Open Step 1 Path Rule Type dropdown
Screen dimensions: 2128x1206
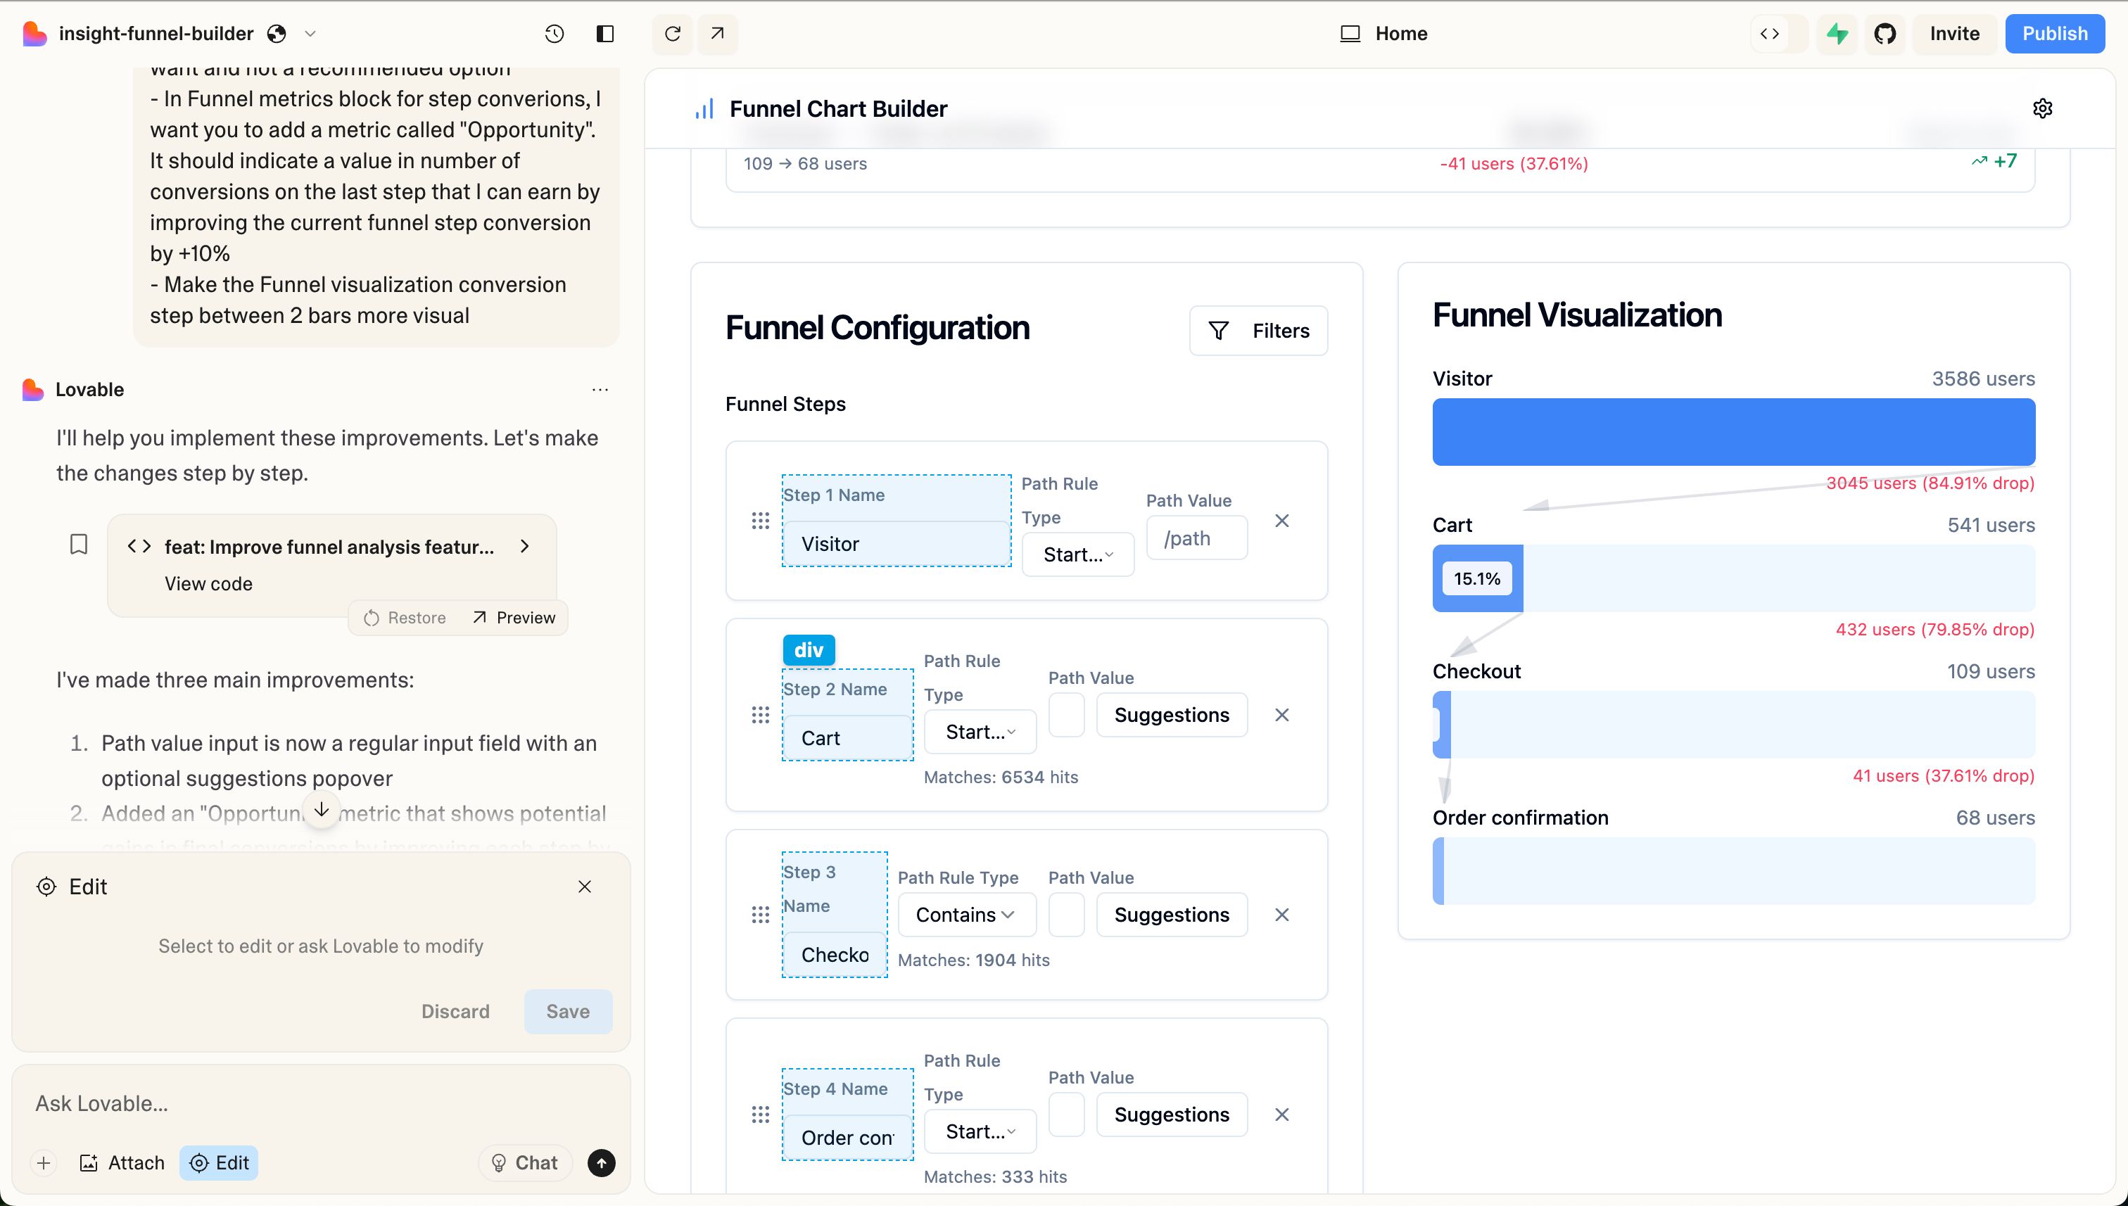coord(1077,554)
